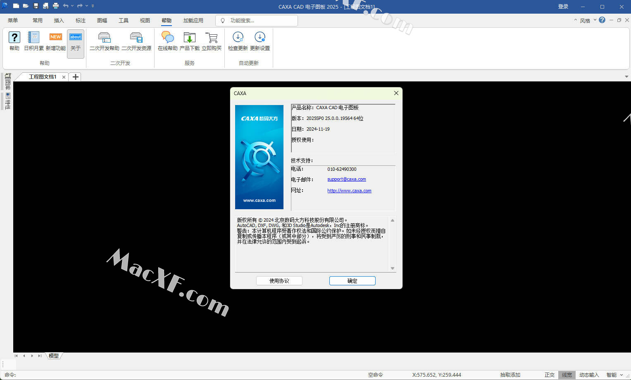Click the Redo arrow icon
Viewport: 631px width, 380px height.
point(80,6)
